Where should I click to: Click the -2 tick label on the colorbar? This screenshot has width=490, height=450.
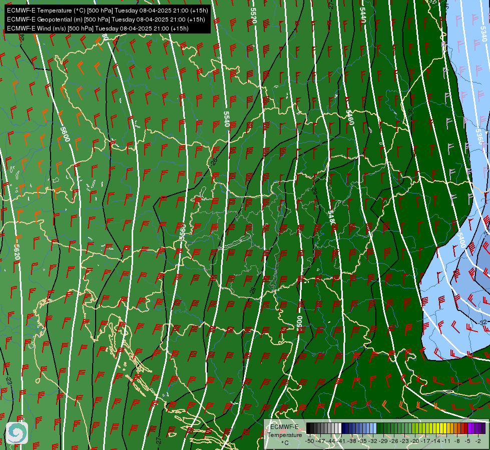(x=478, y=441)
